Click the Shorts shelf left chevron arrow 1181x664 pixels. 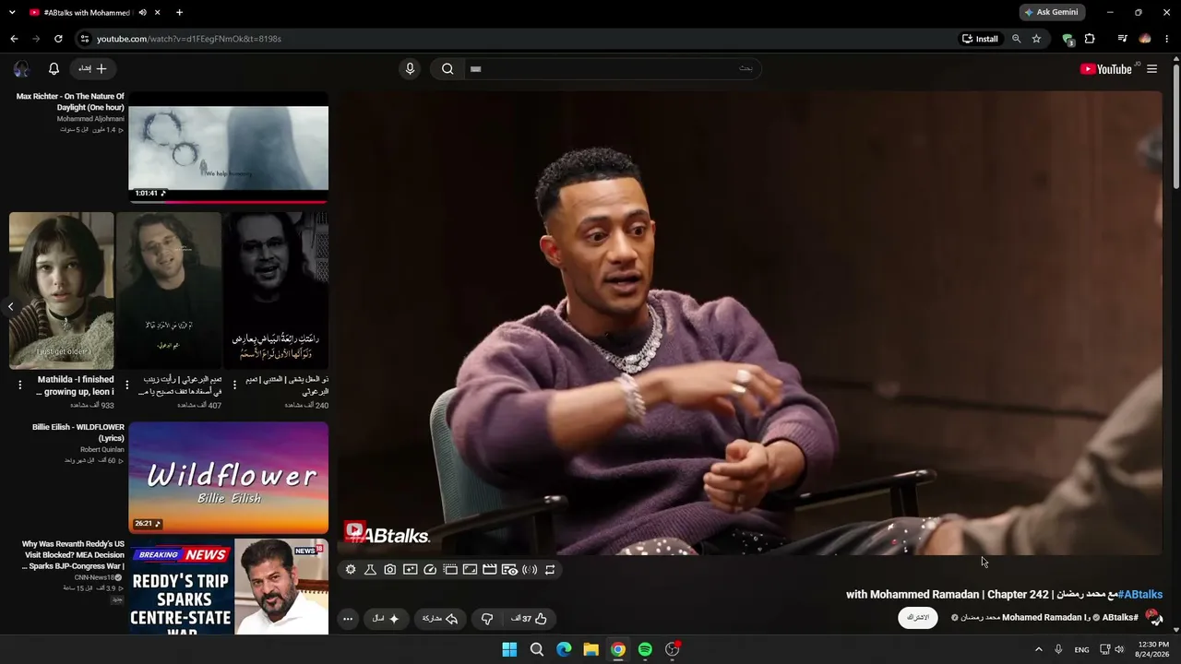pos(10,307)
